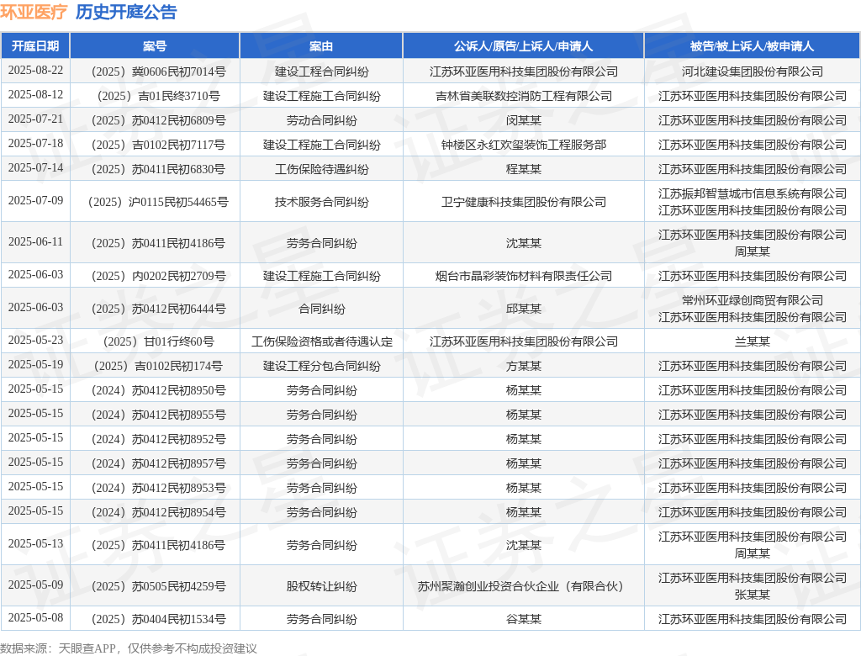Click defendant 江苏振邦智慧城市信息系统有限公司

coord(753,193)
